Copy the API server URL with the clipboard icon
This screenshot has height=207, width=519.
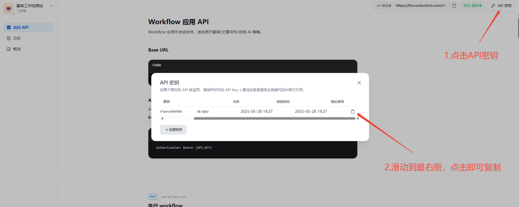pos(454,6)
